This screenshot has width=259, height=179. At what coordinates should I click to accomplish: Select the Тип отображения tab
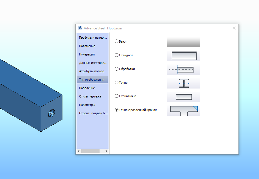[x=93, y=80]
